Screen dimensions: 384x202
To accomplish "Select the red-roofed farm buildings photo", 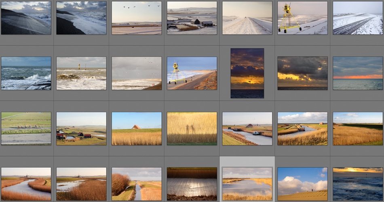I will click(81, 128).
